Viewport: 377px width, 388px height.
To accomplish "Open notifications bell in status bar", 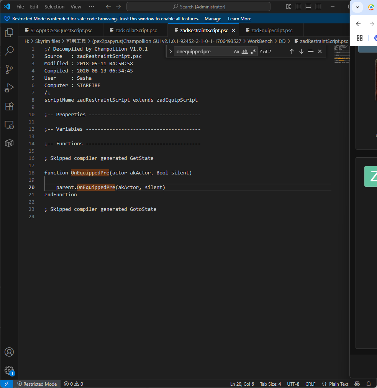I will click(369, 384).
